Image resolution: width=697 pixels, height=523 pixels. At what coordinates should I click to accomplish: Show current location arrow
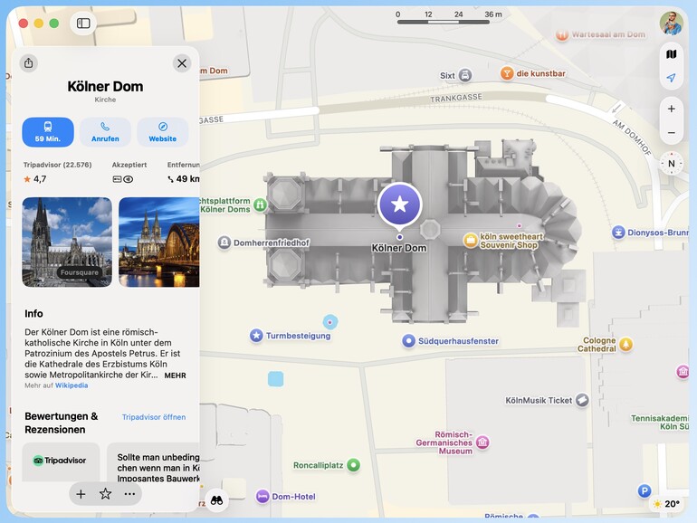point(672,78)
